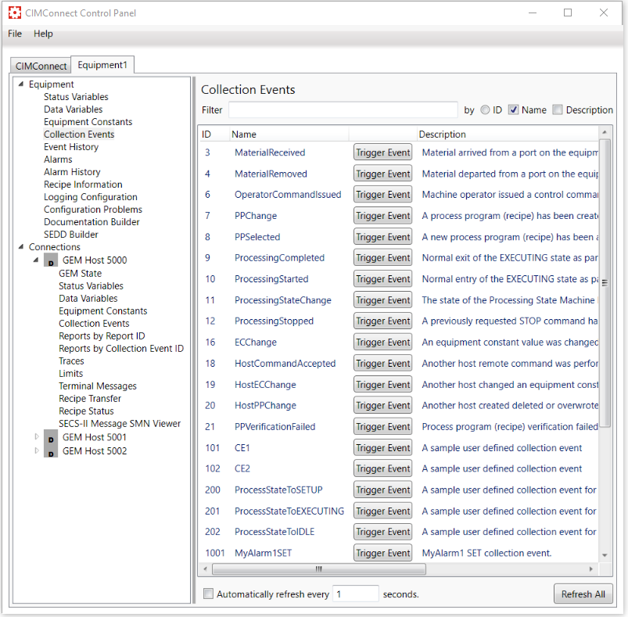Viewport: 628px width, 617px height.
Task: Click the vertical scrollbar thumb of events list
Action: point(605,283)
